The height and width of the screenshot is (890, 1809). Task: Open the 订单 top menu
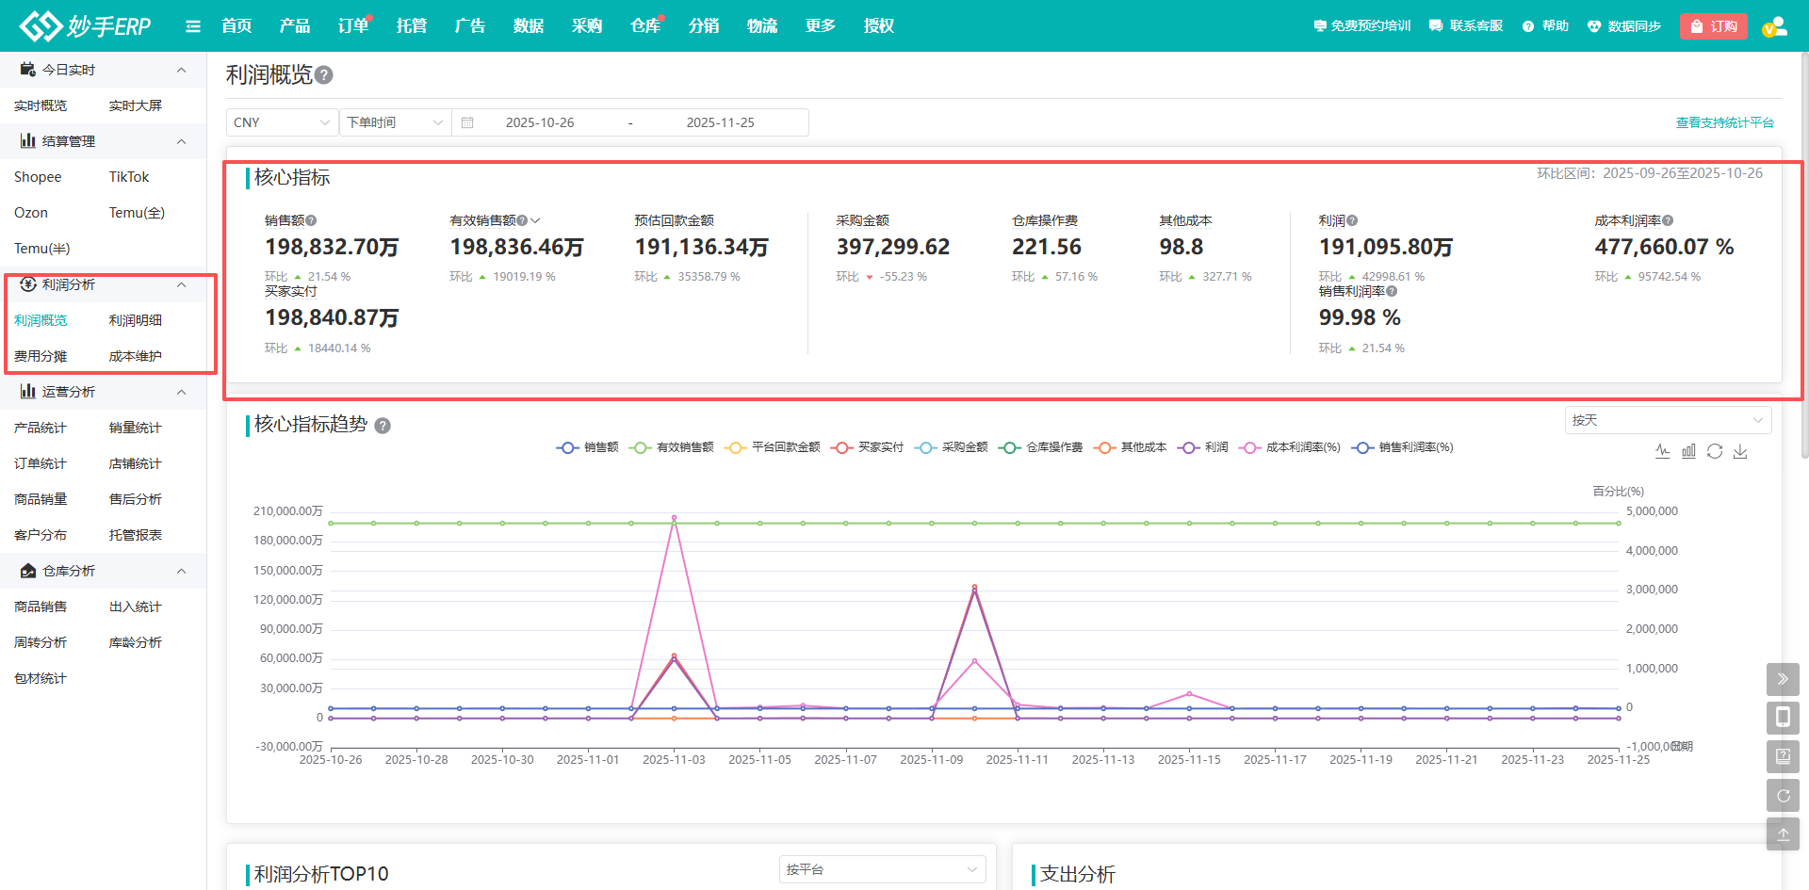pyautogui.click(x=353, y=26)
